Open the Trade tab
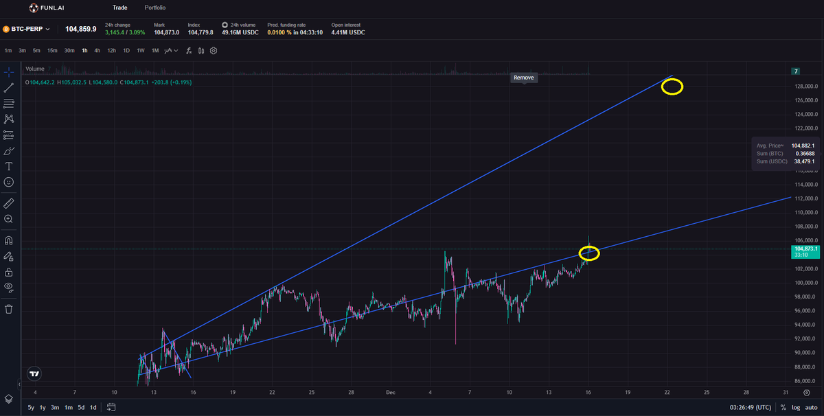The height and width of the screenshot is (416, 824). coord(120,8)
